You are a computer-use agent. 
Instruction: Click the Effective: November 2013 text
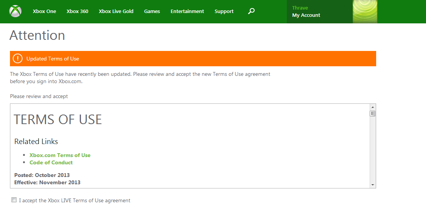47,182
